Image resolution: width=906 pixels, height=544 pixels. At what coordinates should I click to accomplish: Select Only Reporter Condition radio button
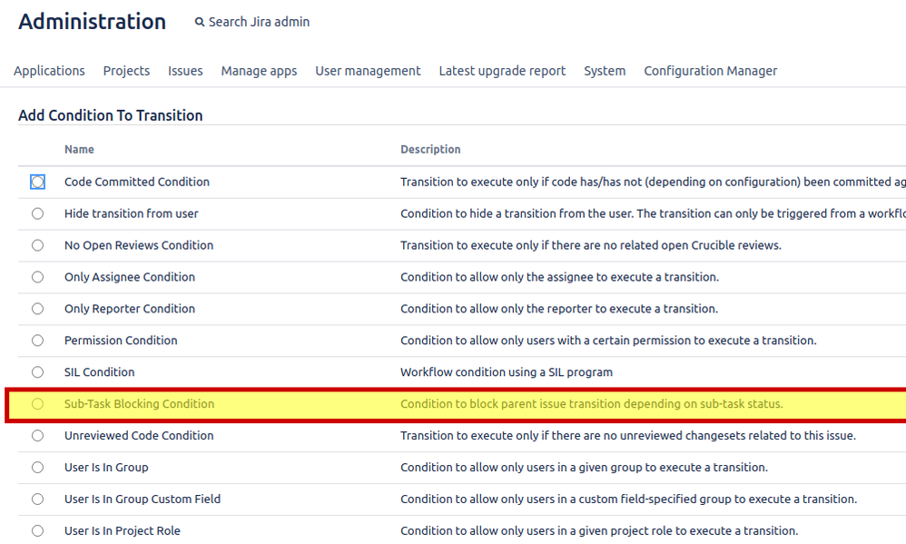(x=37, y=309)
